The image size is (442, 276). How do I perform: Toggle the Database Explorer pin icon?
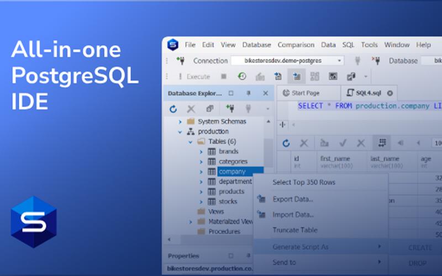(248, 93)
